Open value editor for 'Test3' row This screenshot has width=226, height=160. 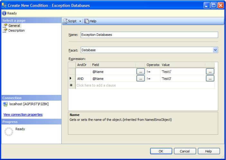point(210,79)
